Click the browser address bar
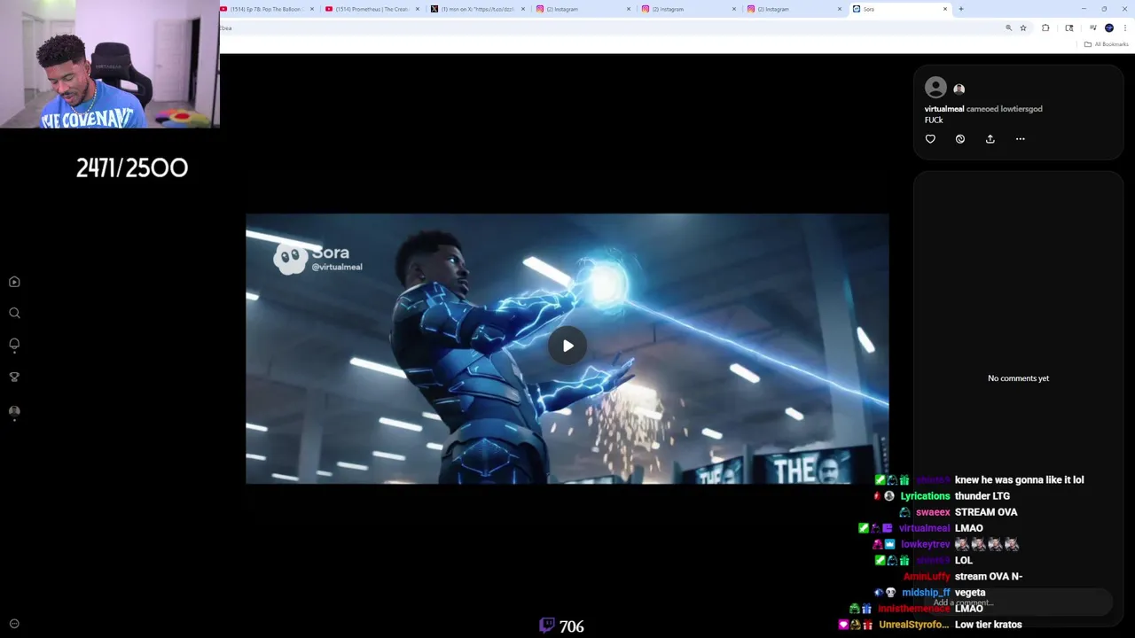The image size is (1135, 638). [612, 28]
